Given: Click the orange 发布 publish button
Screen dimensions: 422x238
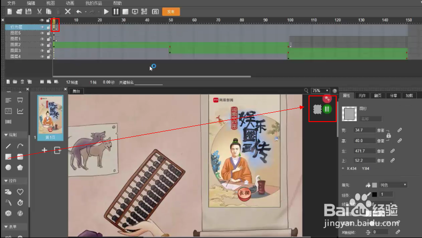Looking at the screenshot, I should pyautogui.click(x=171, y=12).
